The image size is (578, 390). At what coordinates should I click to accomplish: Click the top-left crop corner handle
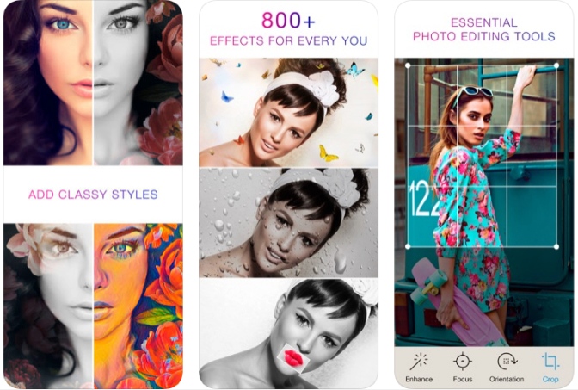pyautogui.click(x=408, y=65)
